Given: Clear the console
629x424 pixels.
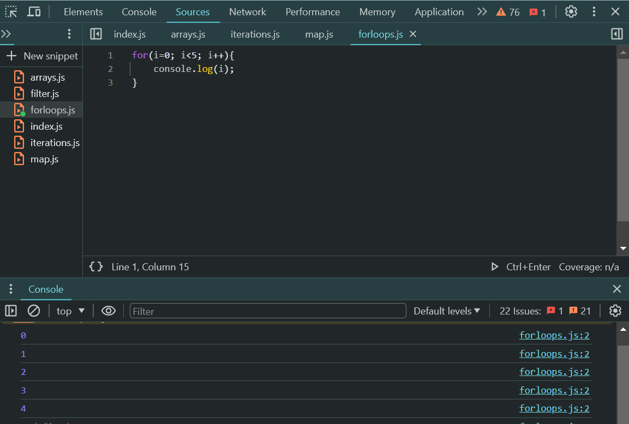Looking at the screenshot, I should point(34,311).
